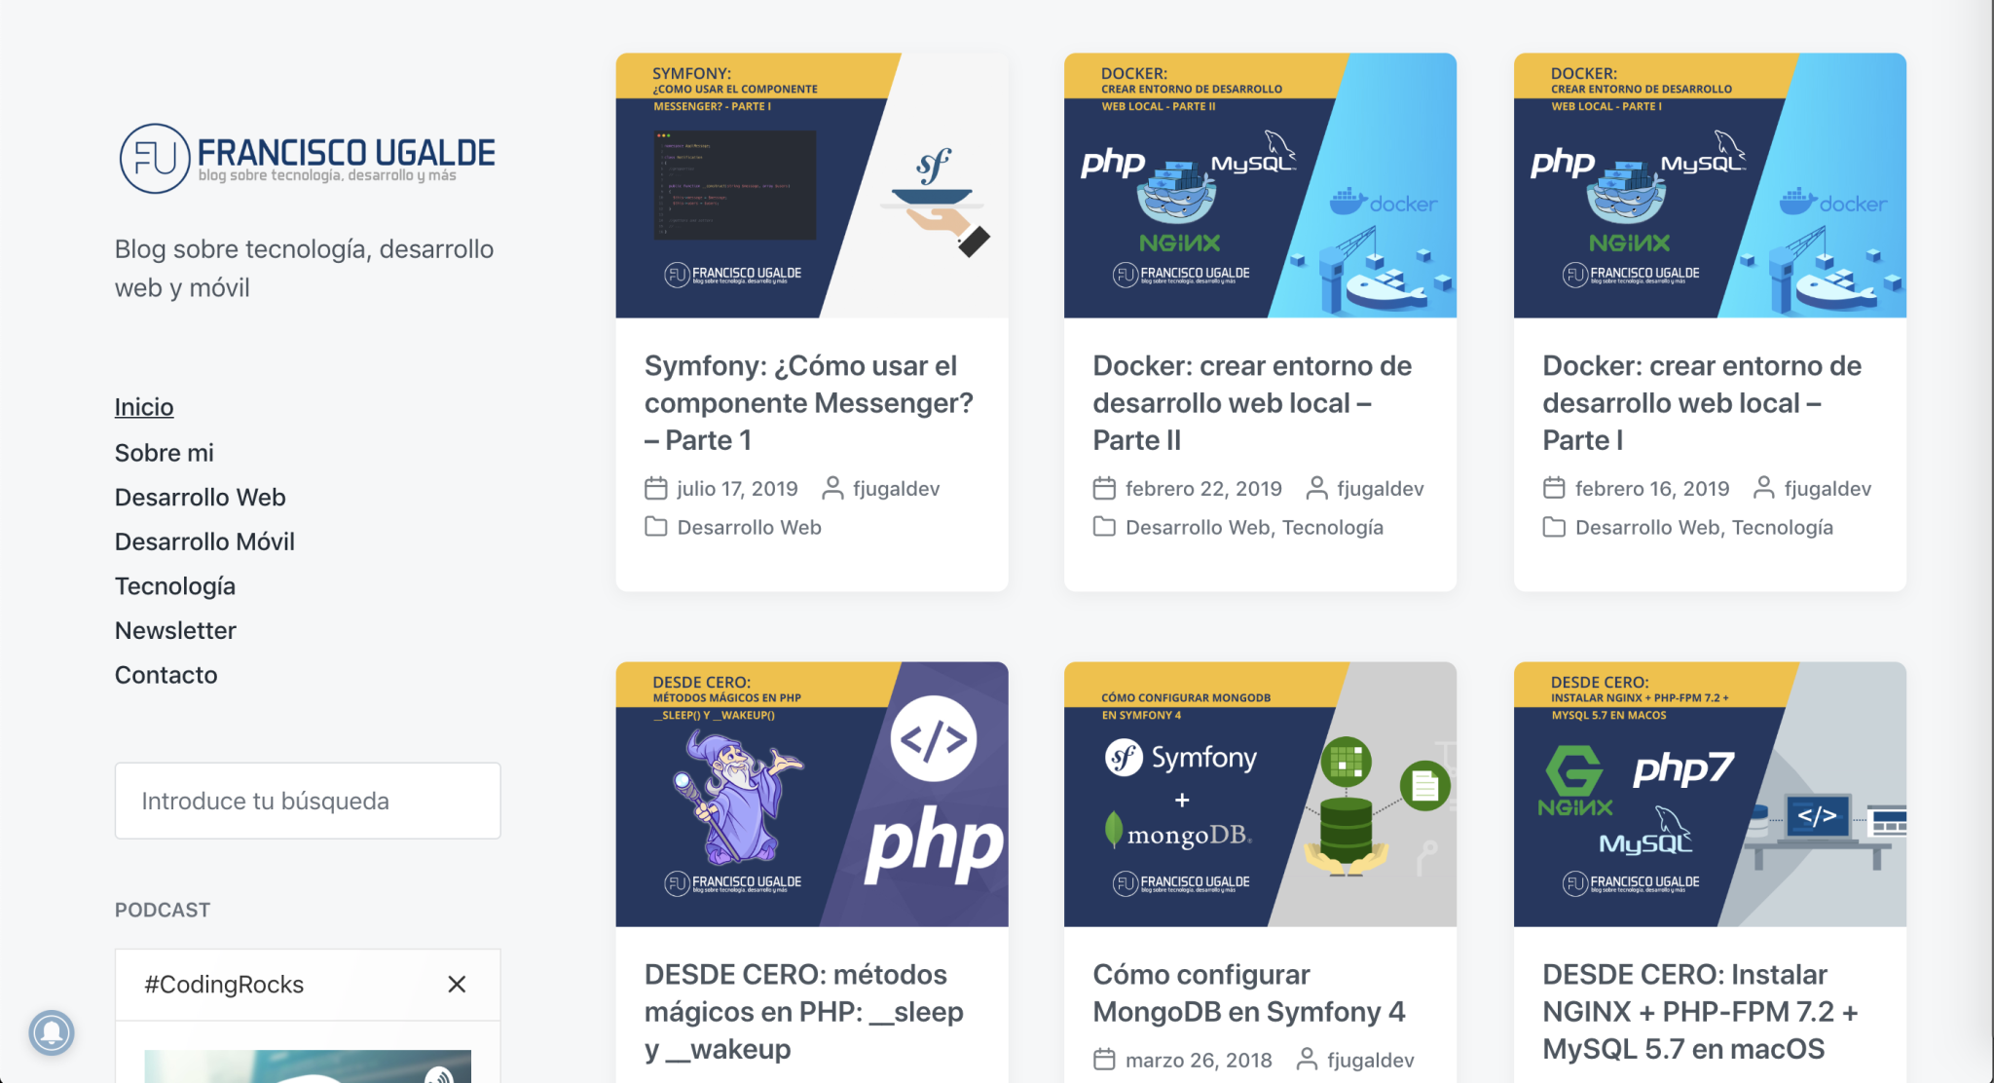
Task: Click calendar icon next to marzo 26, 2018
Action: 1104,1060
